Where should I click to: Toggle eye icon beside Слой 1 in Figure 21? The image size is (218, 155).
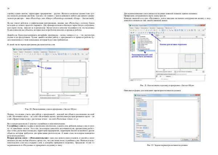[131, 51]
